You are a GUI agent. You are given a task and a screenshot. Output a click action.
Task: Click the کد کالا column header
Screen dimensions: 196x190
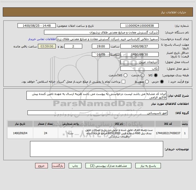(168, 124)
